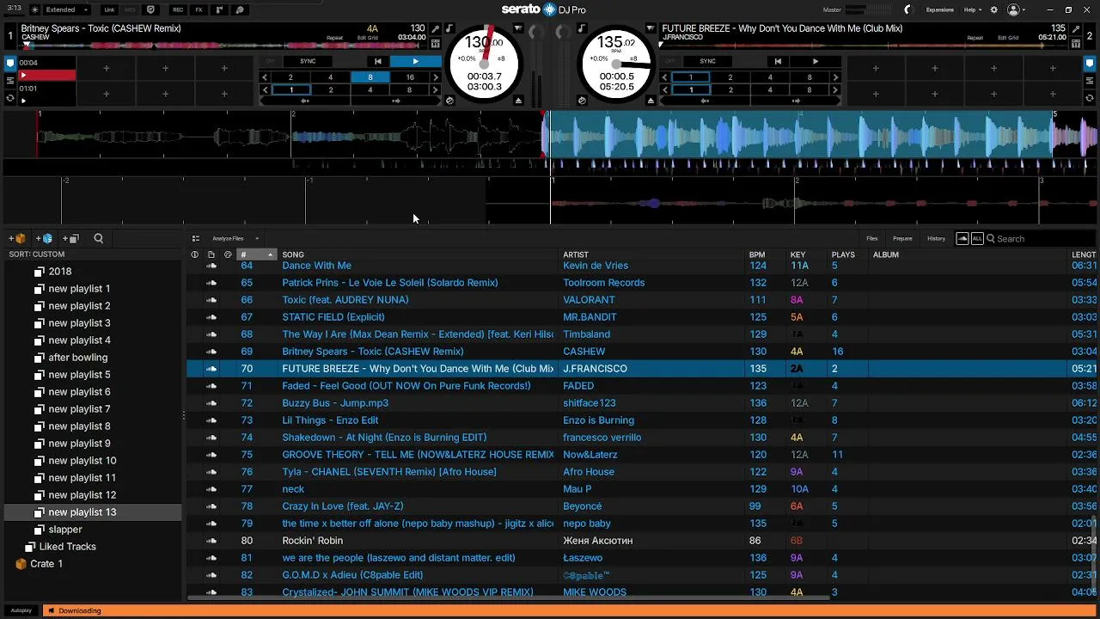
Task: Toggle the MIDI assign button
Action: 131,9
